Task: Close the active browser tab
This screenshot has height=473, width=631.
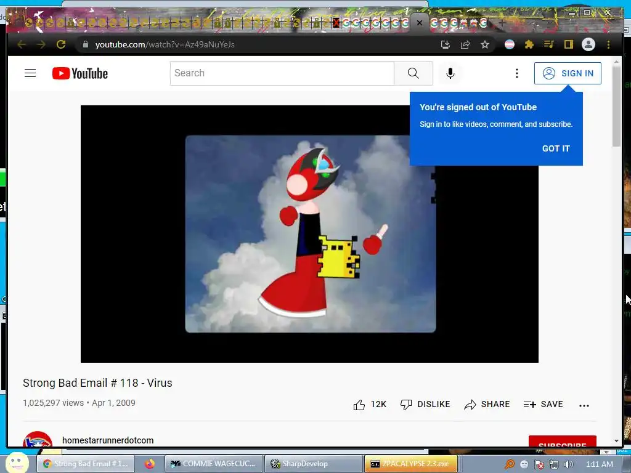Action: pos(419,23)
